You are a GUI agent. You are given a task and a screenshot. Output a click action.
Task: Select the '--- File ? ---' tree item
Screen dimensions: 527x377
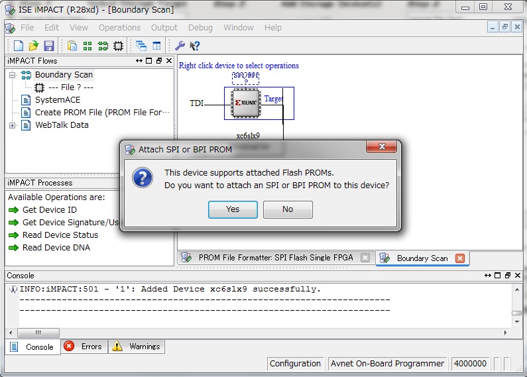[x=71, y=87]
